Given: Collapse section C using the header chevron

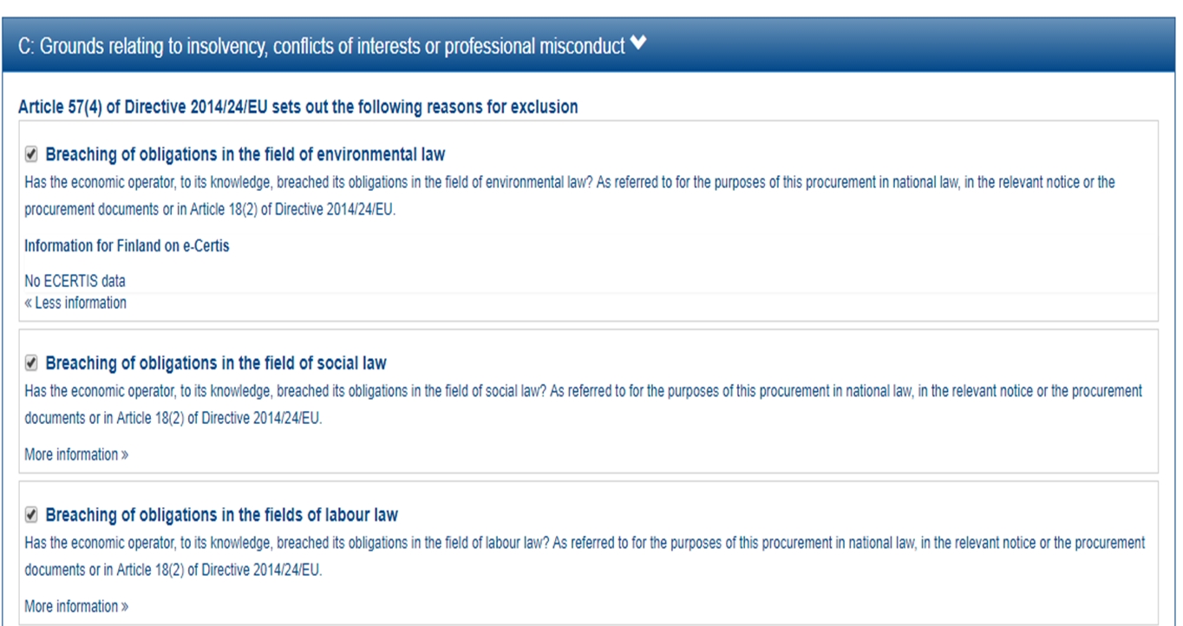Looking at the screenshot, I should (x=638, y=44).
